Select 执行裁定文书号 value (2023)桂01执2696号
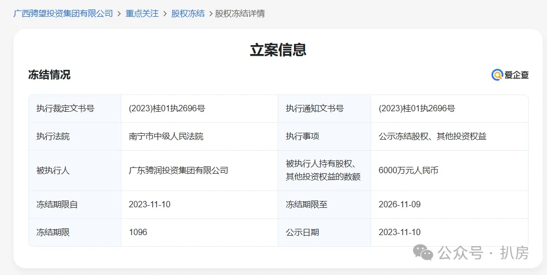This screenshot has height=275, width=547. tap(167, 109)
